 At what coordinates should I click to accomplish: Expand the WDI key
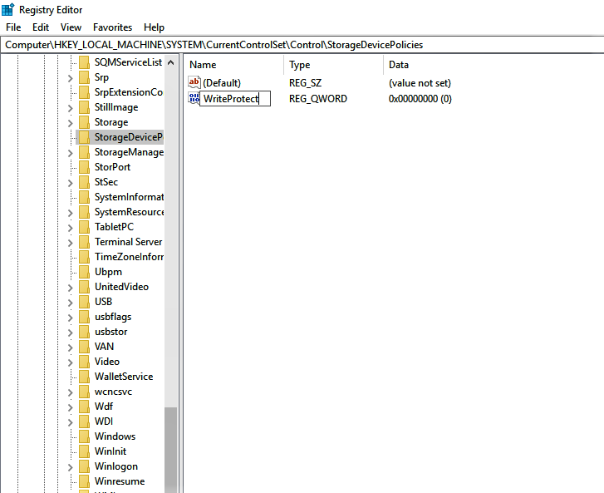(x=70, y=423)
